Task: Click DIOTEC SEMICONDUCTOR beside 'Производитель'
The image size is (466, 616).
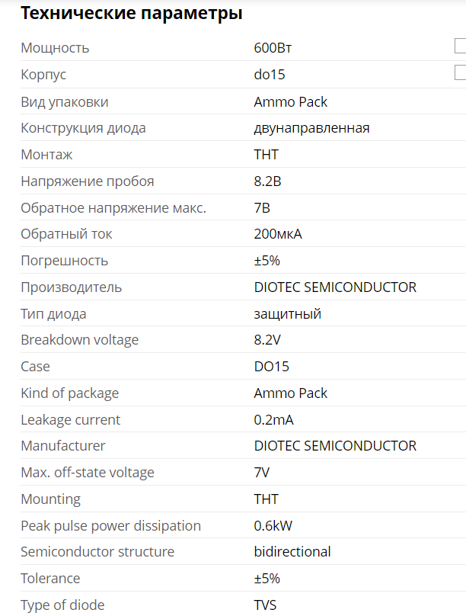Action: click(x=335, y=287)
